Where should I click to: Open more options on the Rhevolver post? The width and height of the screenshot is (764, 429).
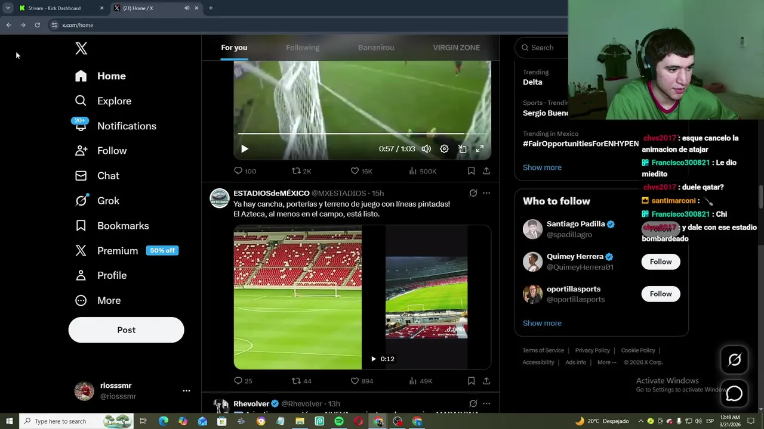click(486, 403)
